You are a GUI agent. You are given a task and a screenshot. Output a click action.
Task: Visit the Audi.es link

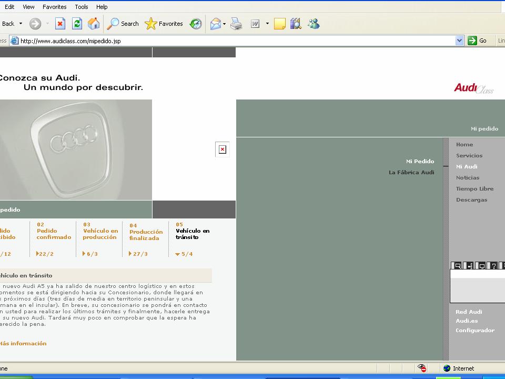pos(467,321)
